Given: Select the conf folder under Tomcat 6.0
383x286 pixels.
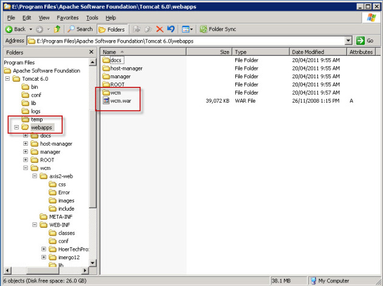Looking at the screenshot, I should (x=32, y=95).
